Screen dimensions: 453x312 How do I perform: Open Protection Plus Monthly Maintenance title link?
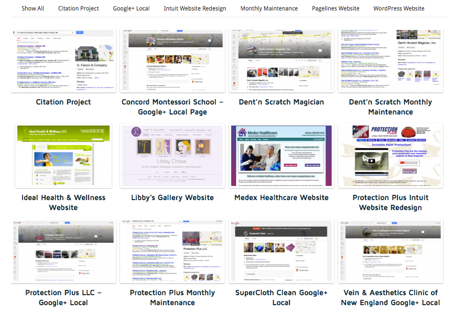pyautogui.click(x=172, y=298)
